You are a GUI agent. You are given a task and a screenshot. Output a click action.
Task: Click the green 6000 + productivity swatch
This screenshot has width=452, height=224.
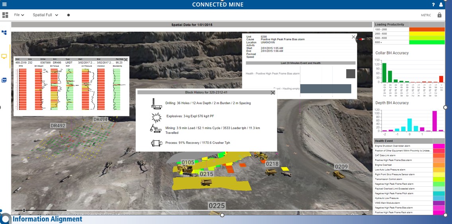click(x=427, y=42)
